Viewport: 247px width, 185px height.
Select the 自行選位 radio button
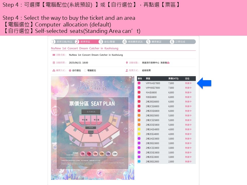(x=70, y=70)
